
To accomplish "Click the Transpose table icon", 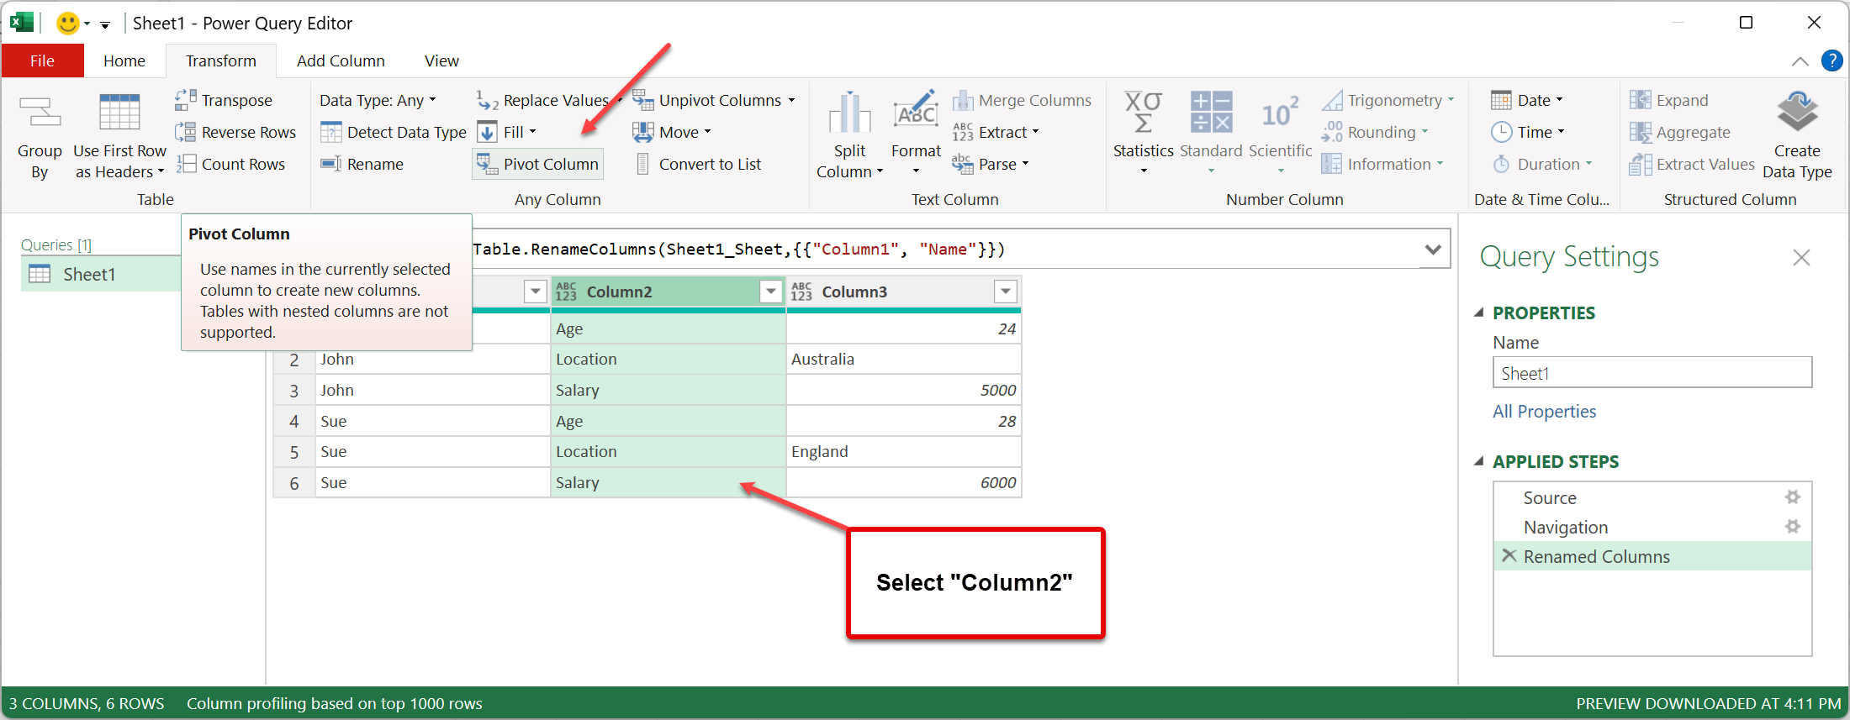I will pos(185,100).
